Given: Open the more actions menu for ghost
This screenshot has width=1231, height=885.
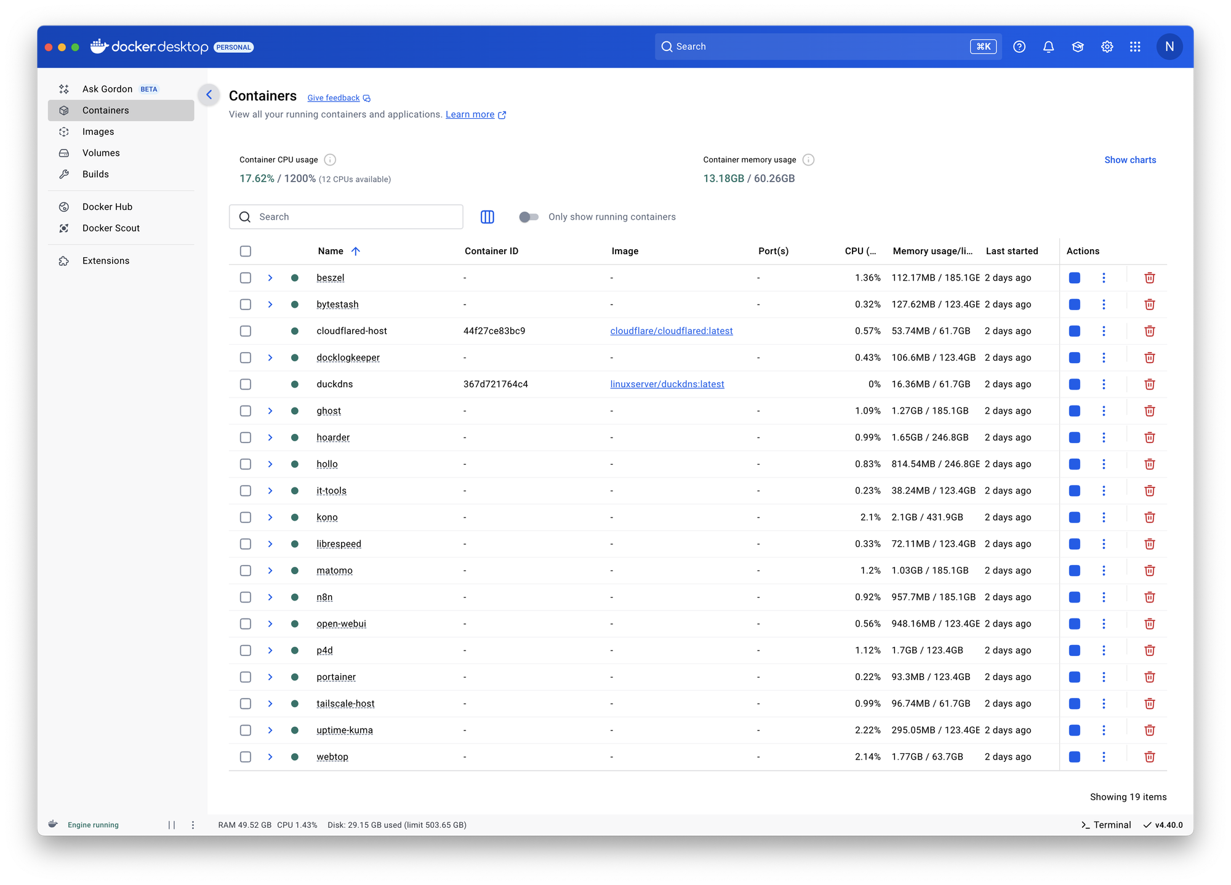Looking at the screenshot, I should [1104, 410].
